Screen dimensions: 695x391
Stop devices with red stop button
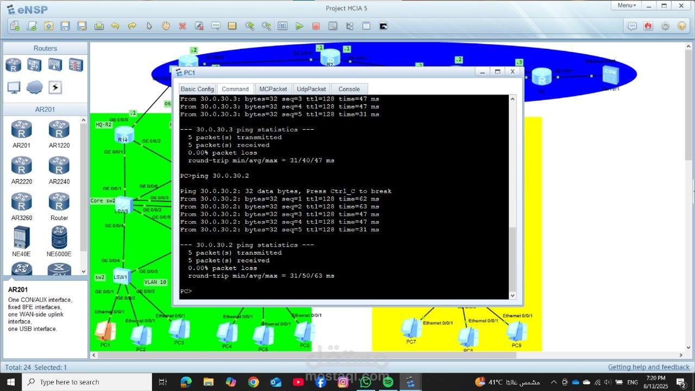(316, 26)
